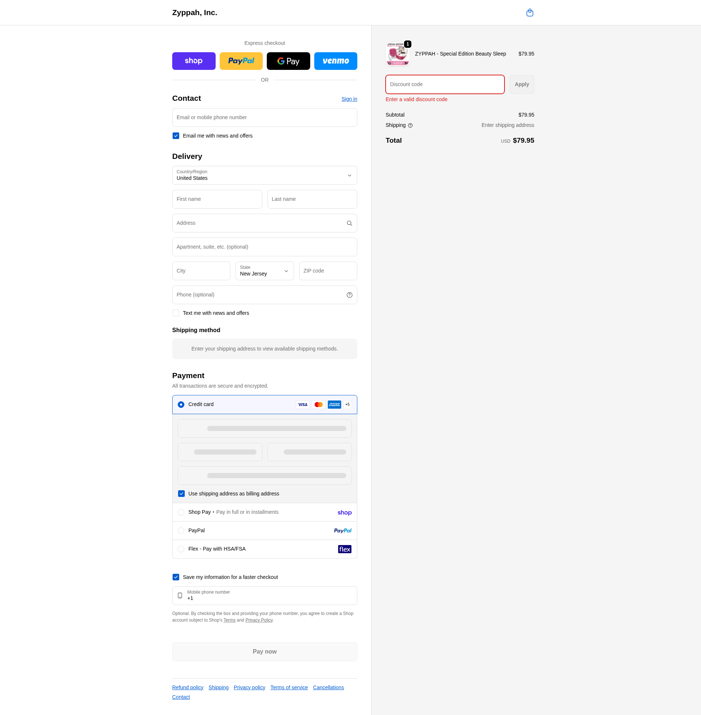Click the flex logo in payment options
The image size is (701, 715).
[344, 549]
